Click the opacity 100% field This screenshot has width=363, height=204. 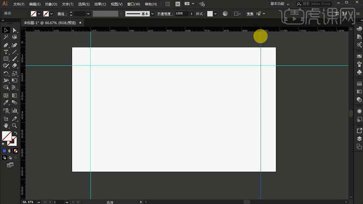point(182,14)
